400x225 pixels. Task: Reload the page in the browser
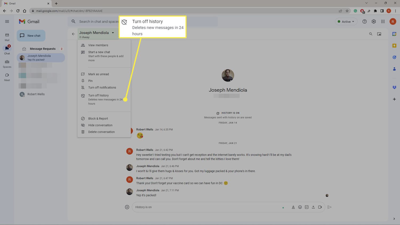(x=18, y=11)
